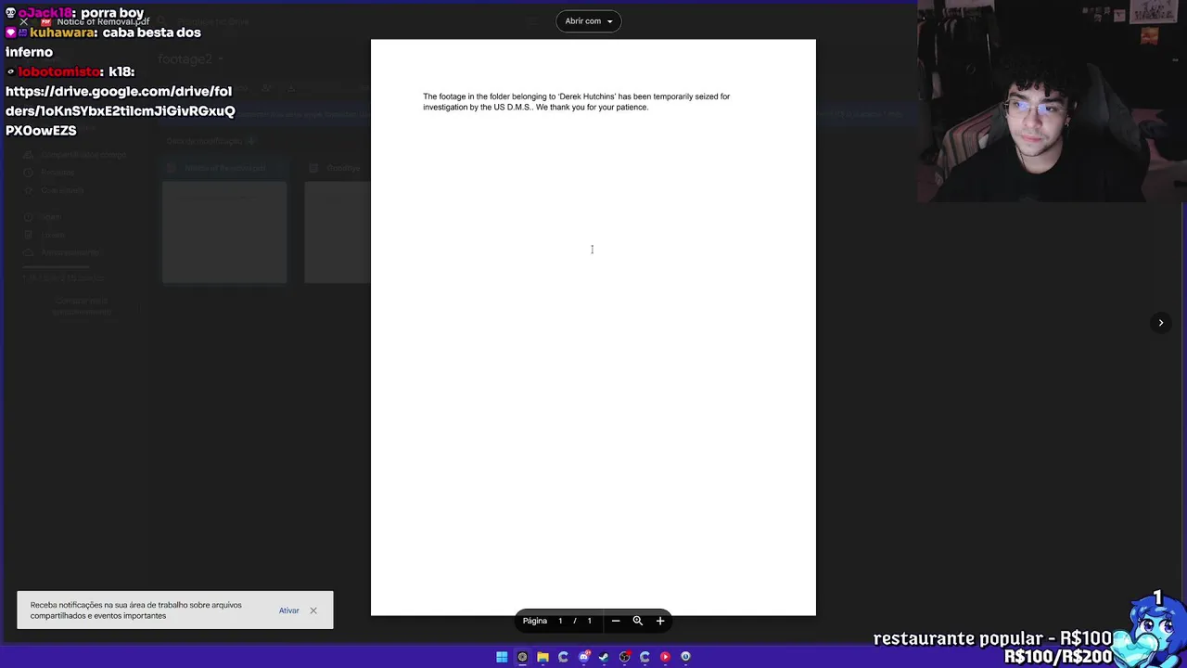
Task: Click 'Notice of Removal' file thumbnail in Drive
Action: 224,232
